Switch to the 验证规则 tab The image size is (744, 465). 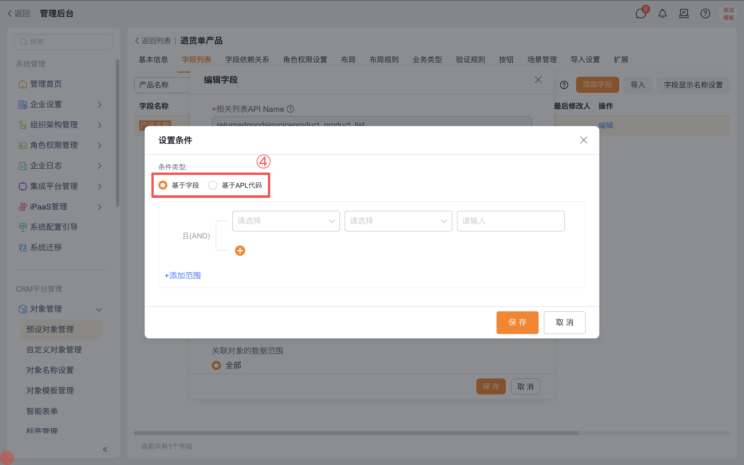(x=470, y=59)
